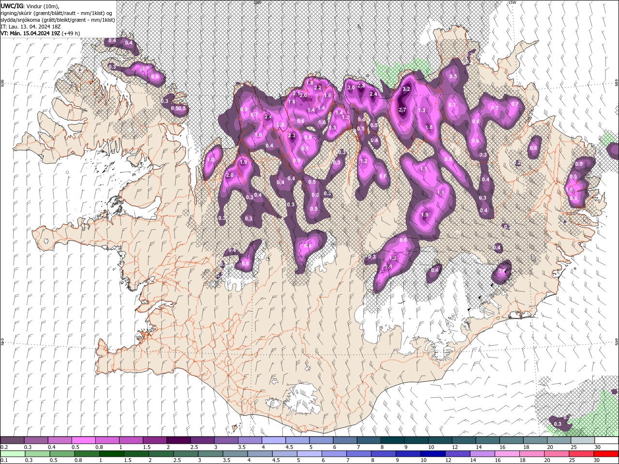Click the 2.2 snowfall value on the map

tap(318, 88)
